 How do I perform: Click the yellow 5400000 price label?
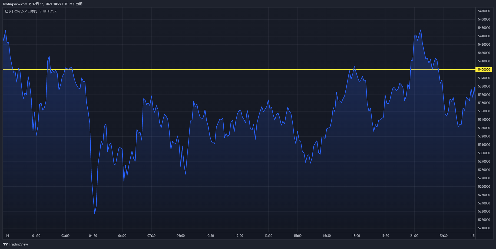[x=484, y=70]
